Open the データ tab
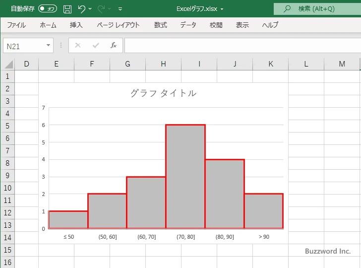This screenshot has width=361, height=268. point(188,25)
